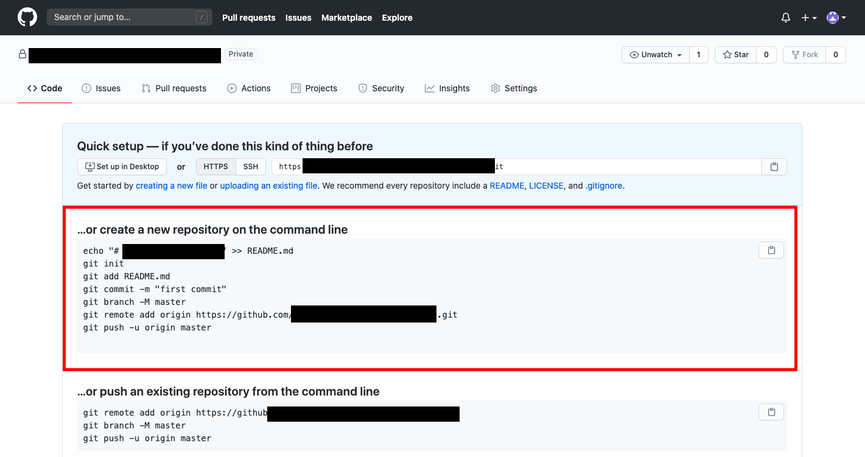Click the forks count 0
The image size is (865, 457).
click(x=836, y=55)
